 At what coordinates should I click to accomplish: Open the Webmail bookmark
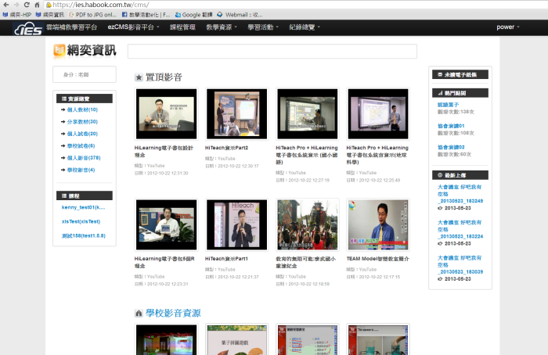240,15
